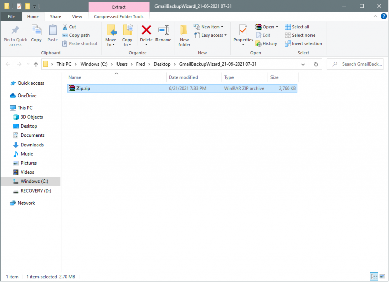389x282 pixels.
Task: Select the Zip.zip file
Action: coord(182,88)
